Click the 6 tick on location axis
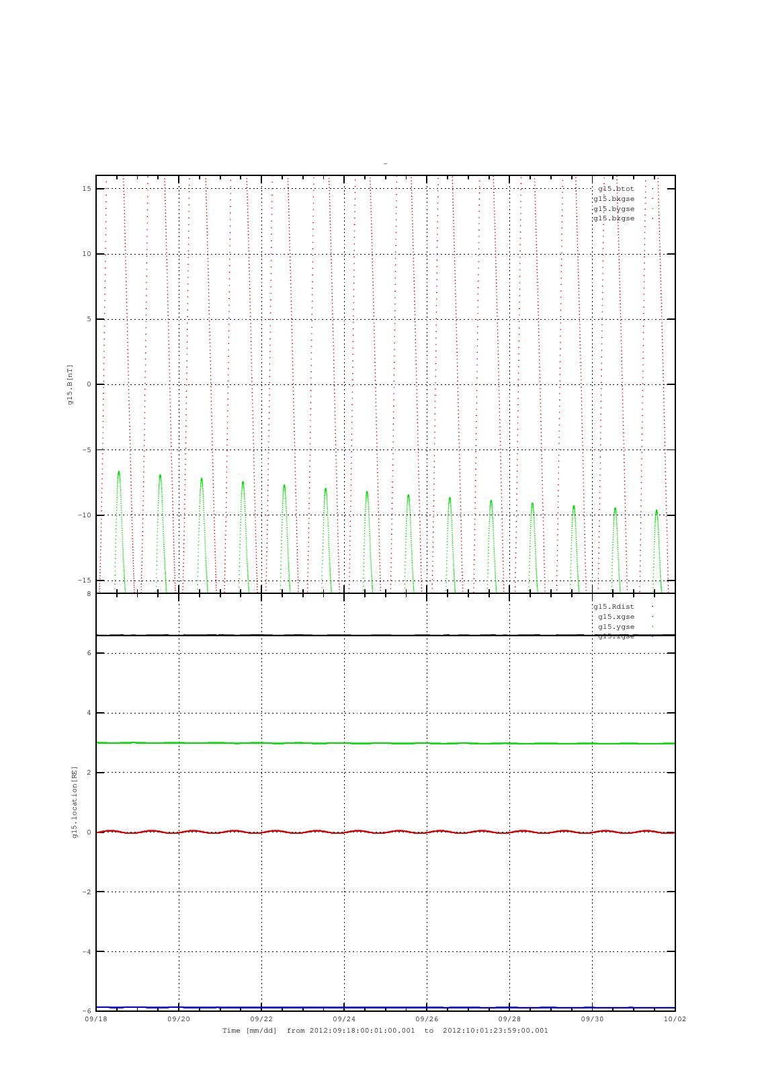760x1075 pixels. tap(89, 653)
